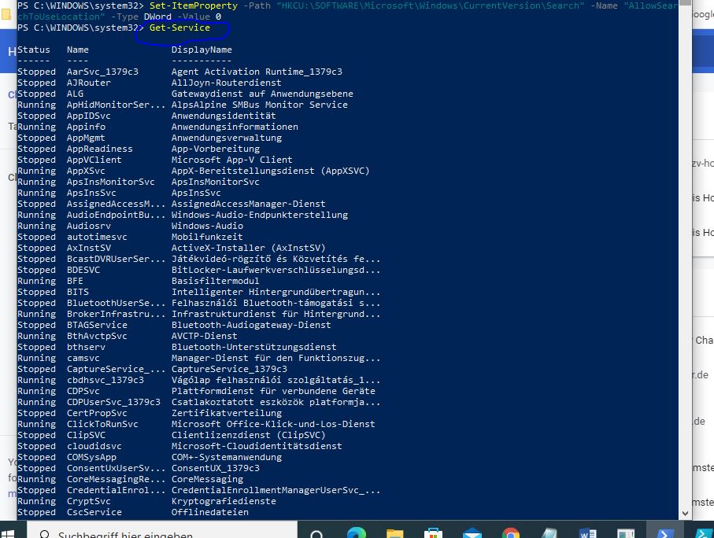Viewport: 714px width, 538px height.
Task: Click the 'DisplayName' column header
Action: (x=202, y=50)
